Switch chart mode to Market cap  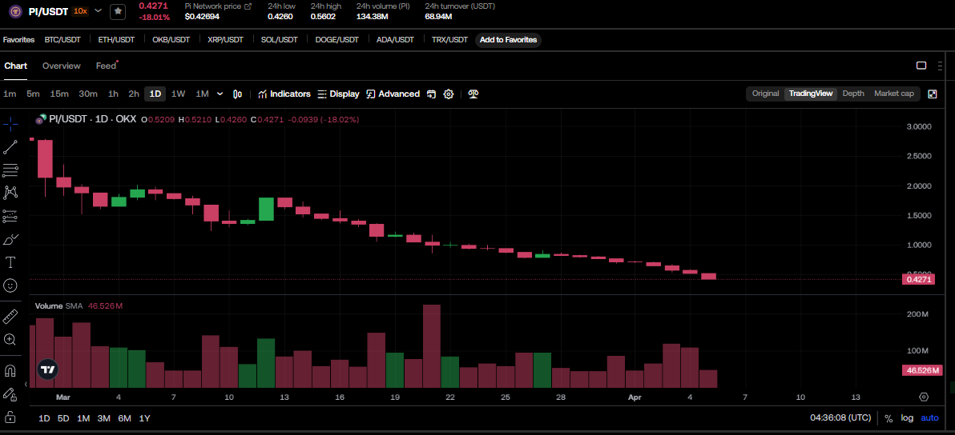click(x=894, y=94)
